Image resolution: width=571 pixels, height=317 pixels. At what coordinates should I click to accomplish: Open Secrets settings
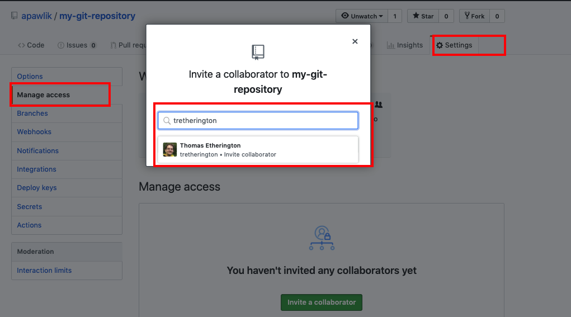pos(67,207)
